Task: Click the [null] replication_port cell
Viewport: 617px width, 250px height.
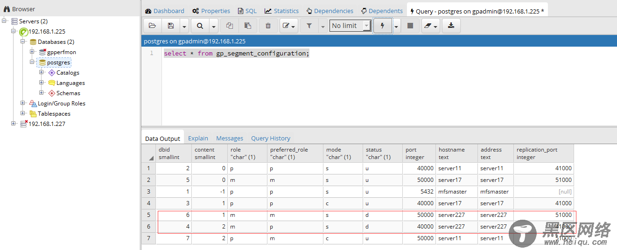Action: click(x=544, y=192)
